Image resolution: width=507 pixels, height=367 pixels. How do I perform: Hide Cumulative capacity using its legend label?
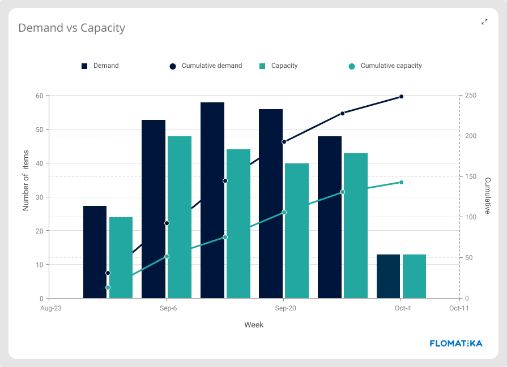[x=390, y=66]
